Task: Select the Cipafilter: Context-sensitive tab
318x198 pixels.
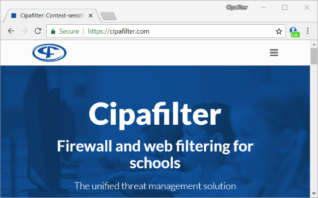Action: (52, 15)
